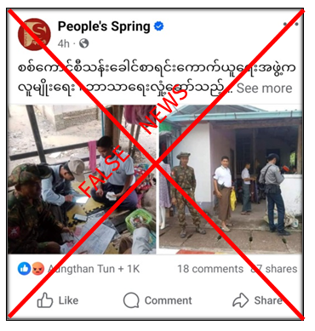
Task: Click the 4h post timestamp
Action: [x=63, y=43]
